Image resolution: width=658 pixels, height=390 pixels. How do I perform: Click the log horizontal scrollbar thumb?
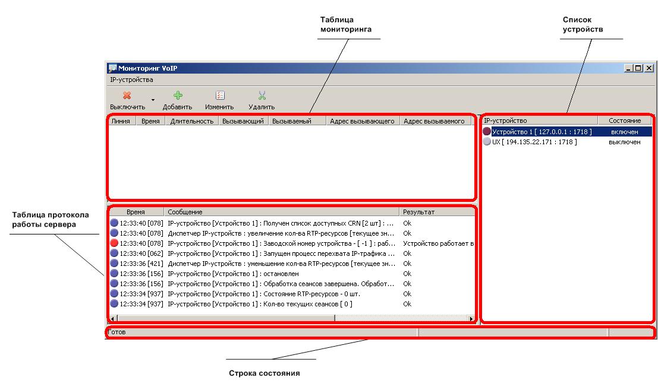(226, 318)
